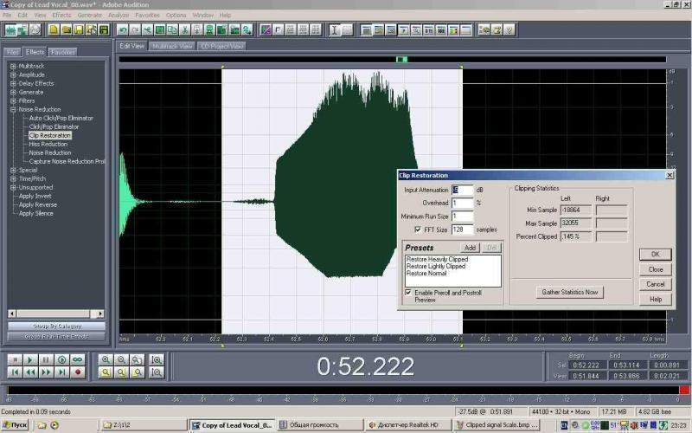Click the red Record button
The width and height of the screenshot is (692, 433).
(x=78, y=372)
